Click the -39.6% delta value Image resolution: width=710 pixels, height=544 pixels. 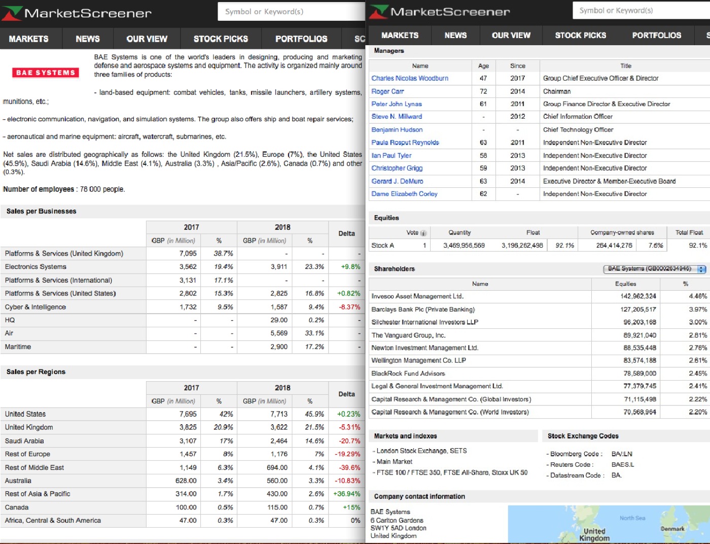pos(350,468)
